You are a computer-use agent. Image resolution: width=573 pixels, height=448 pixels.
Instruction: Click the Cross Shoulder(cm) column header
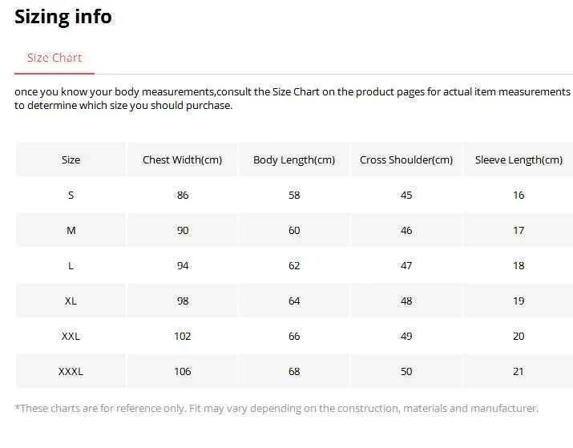(406, 159)
